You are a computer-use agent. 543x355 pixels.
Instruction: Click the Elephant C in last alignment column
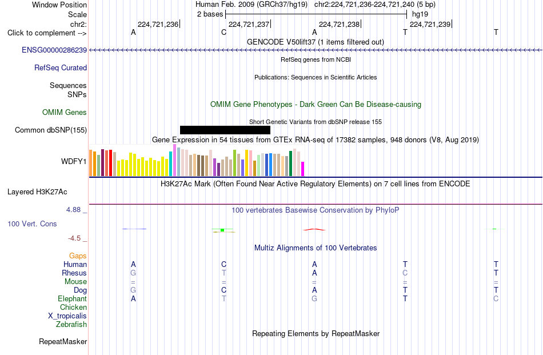(496, 298)
